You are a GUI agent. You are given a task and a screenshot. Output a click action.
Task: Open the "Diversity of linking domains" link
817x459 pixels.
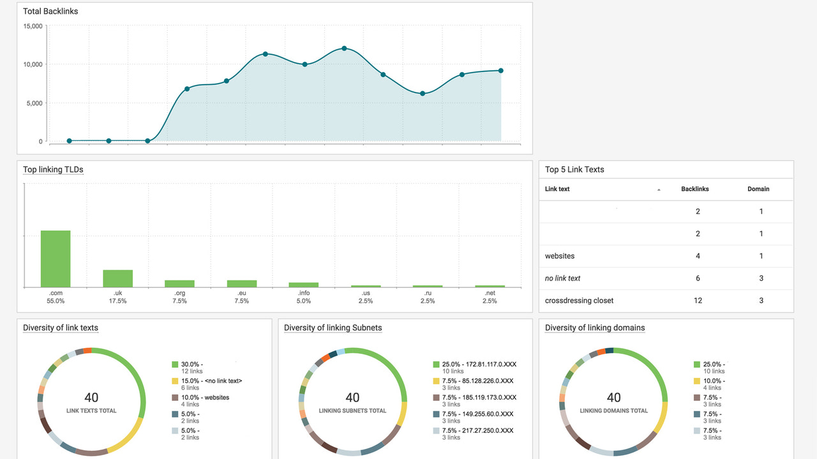[x=594, y=328]
